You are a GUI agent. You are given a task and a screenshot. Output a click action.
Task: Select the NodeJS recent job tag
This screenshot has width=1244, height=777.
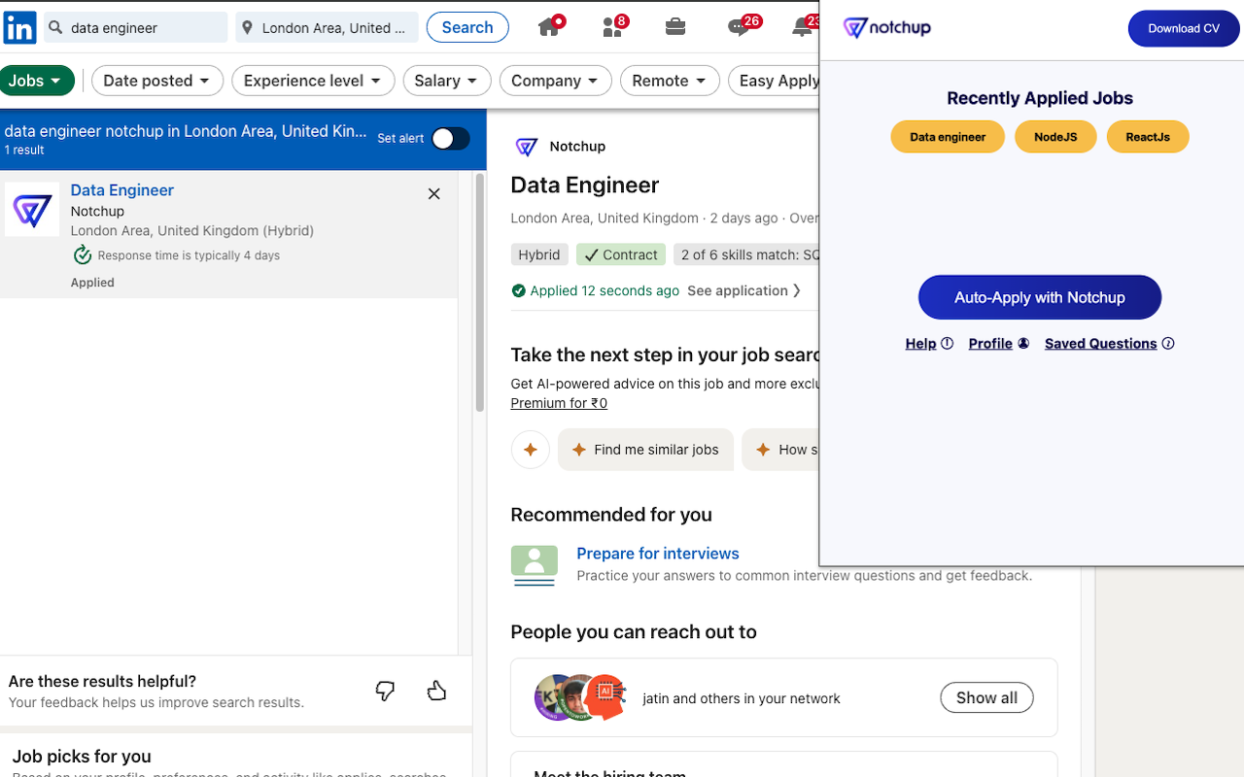click(x=1055, y=137)
